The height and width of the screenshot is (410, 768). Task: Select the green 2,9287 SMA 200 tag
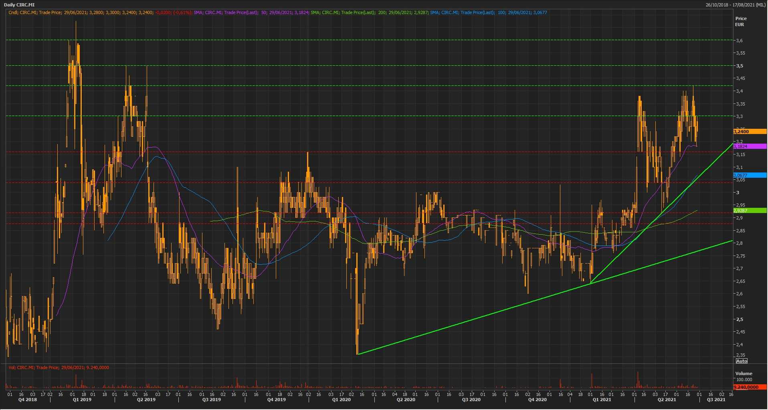point(749,211)
